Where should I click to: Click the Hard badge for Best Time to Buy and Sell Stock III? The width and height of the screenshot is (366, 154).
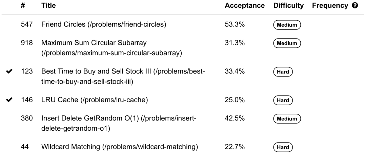pyautogui.click(x=283, y=72)
